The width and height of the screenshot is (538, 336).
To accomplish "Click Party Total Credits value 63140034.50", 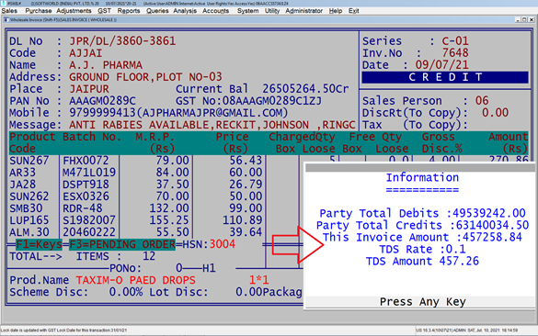I will (x=492, y=225).
